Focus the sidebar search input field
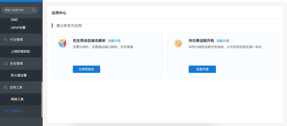287x126 pixels. pyautogui.click(x=17, y=10)
